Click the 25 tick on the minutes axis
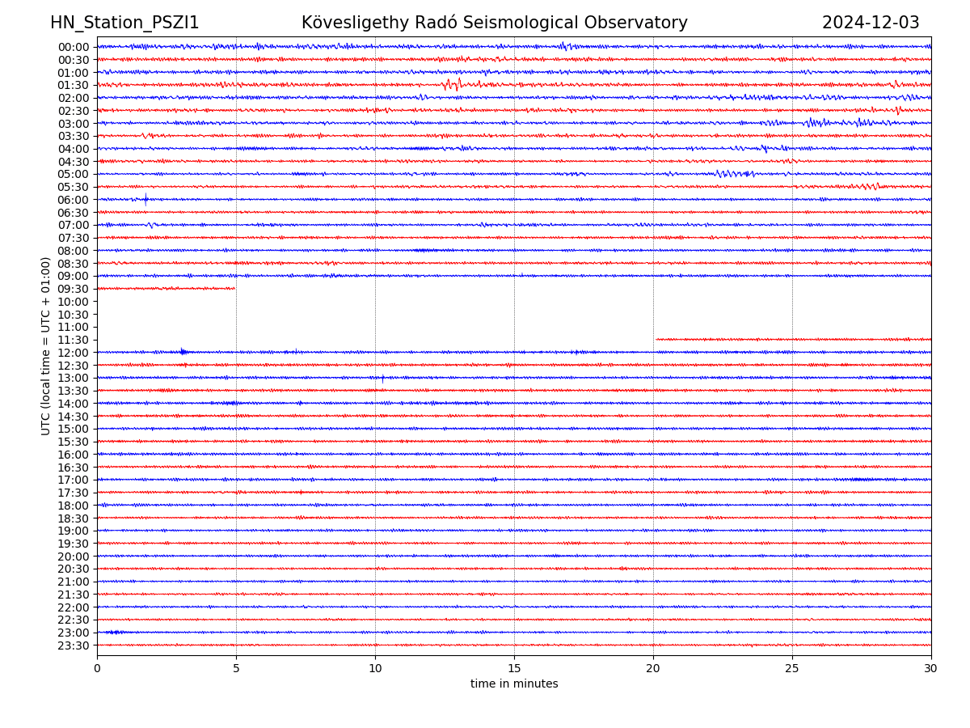The width and height of the screenshot is (970, 728). [x=792, y=668]
